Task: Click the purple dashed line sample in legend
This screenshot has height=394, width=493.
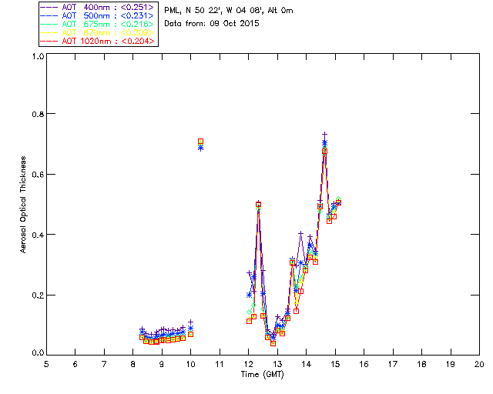Action: [x=49, y=7]
